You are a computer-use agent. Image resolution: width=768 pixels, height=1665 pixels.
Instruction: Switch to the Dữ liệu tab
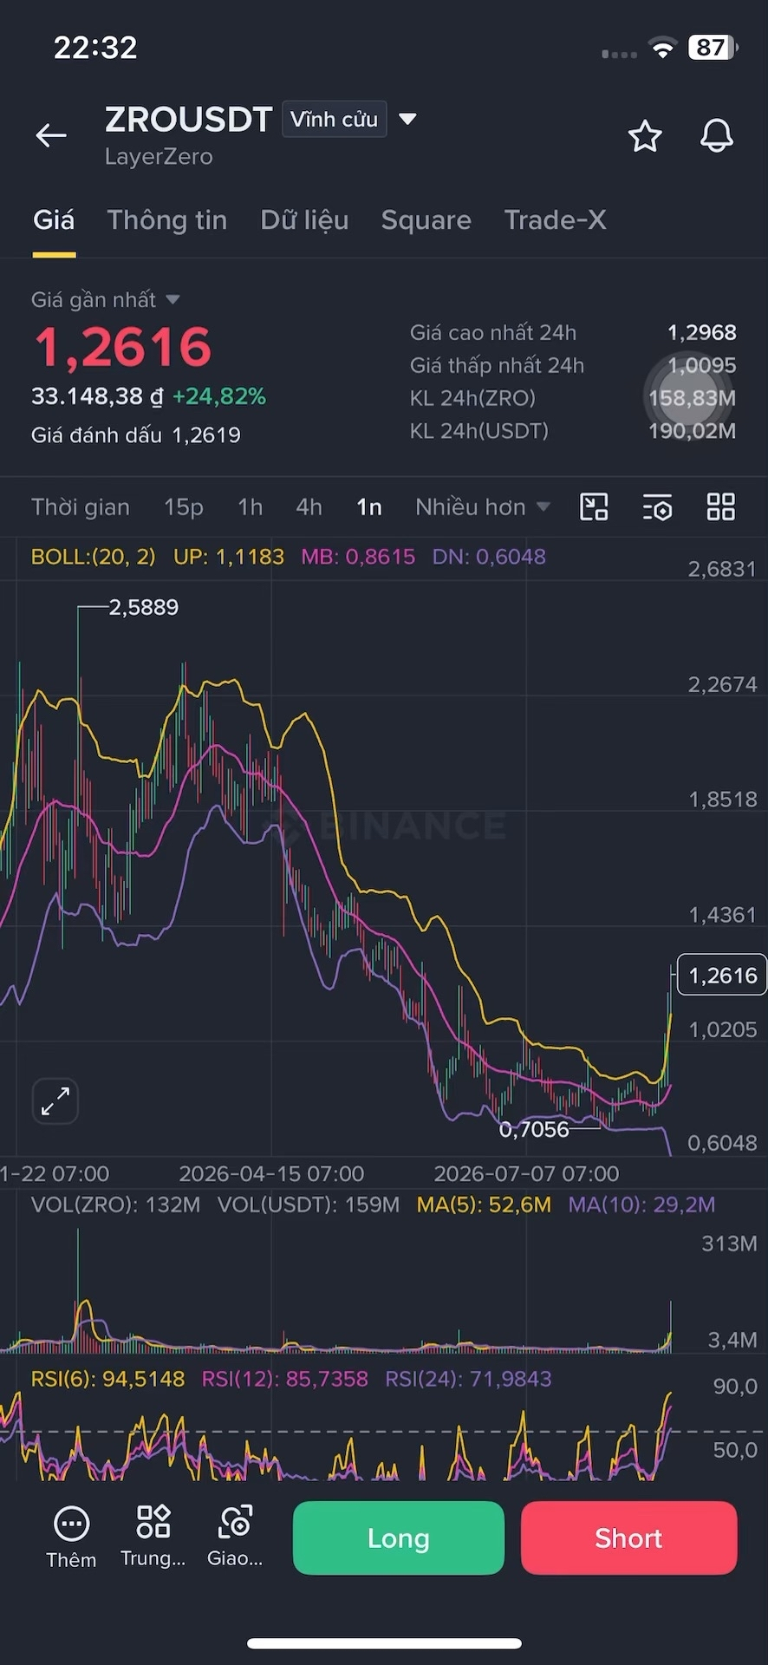pos(304,220)
